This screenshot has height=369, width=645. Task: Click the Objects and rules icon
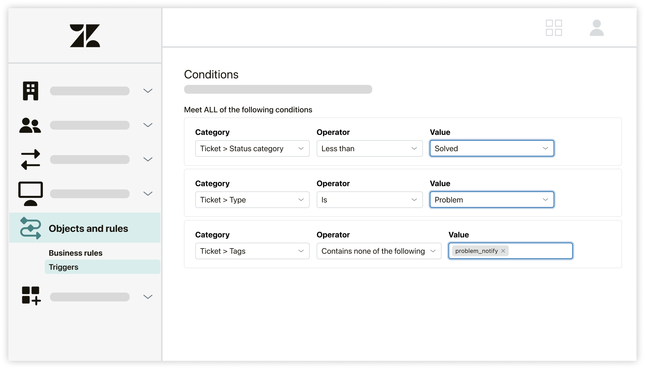30,228
